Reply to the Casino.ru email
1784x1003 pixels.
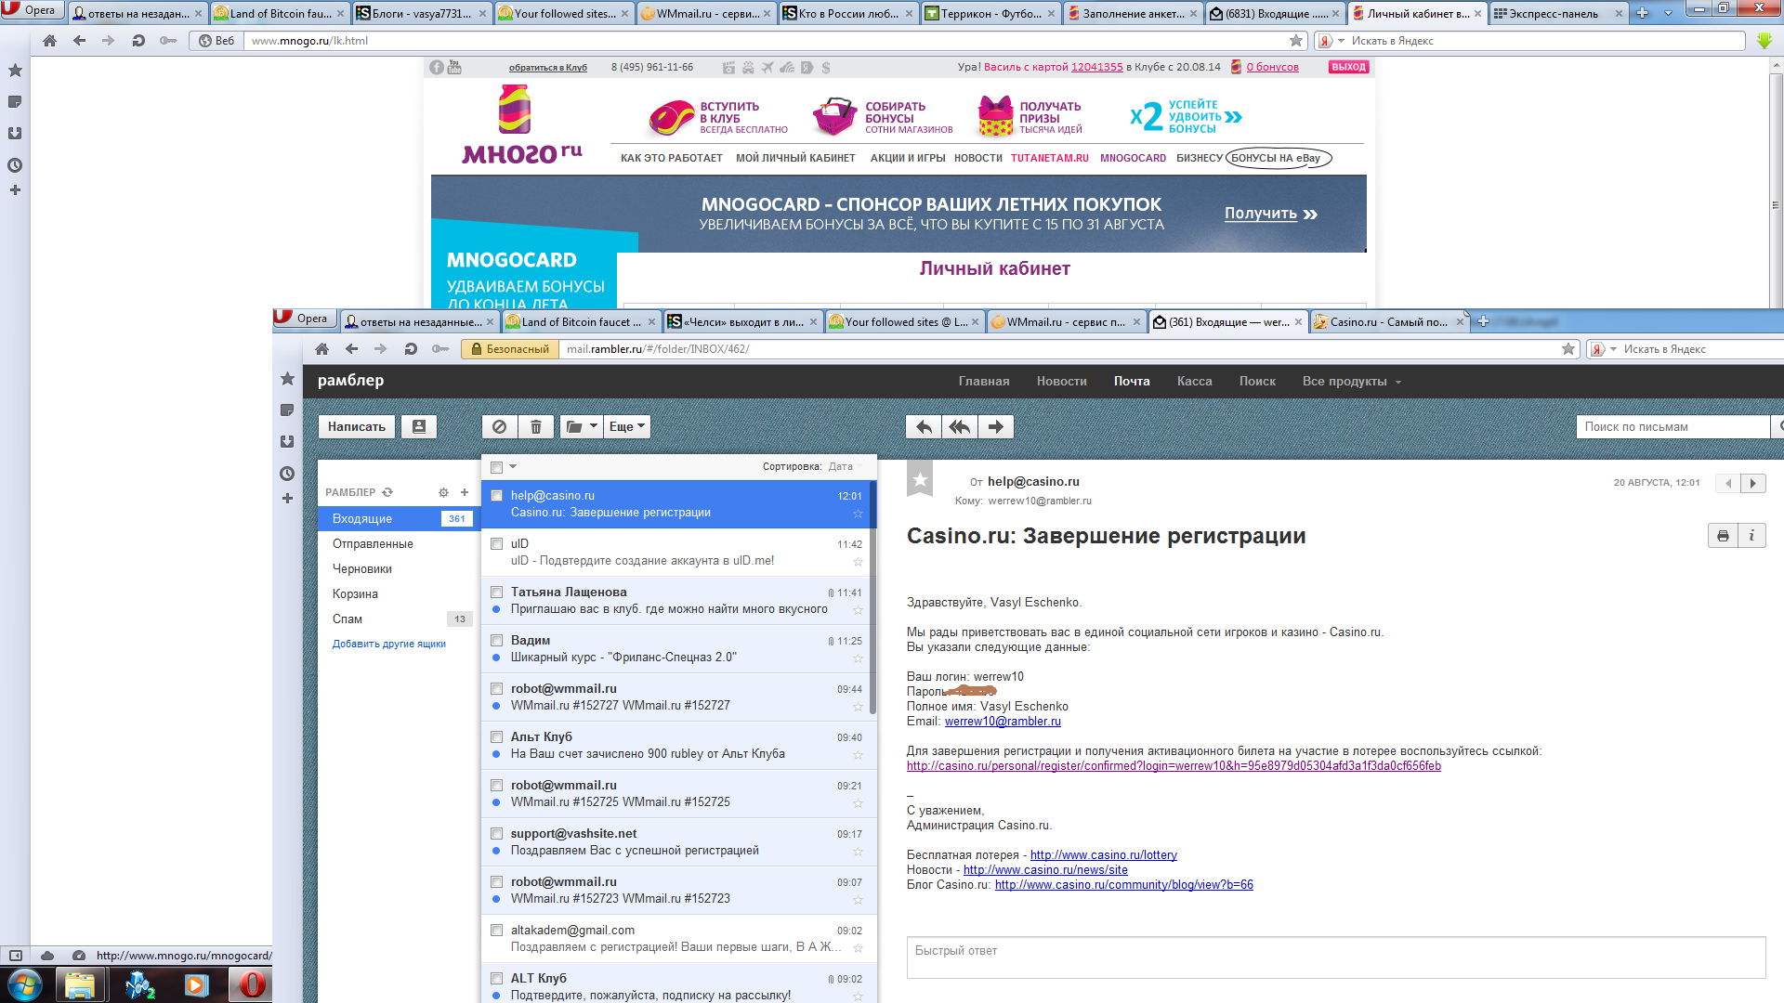(924, 426)
